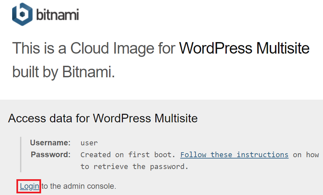The image size is (323, 195).
Task: Open the Login link to admin console
Action: (30, 186)
